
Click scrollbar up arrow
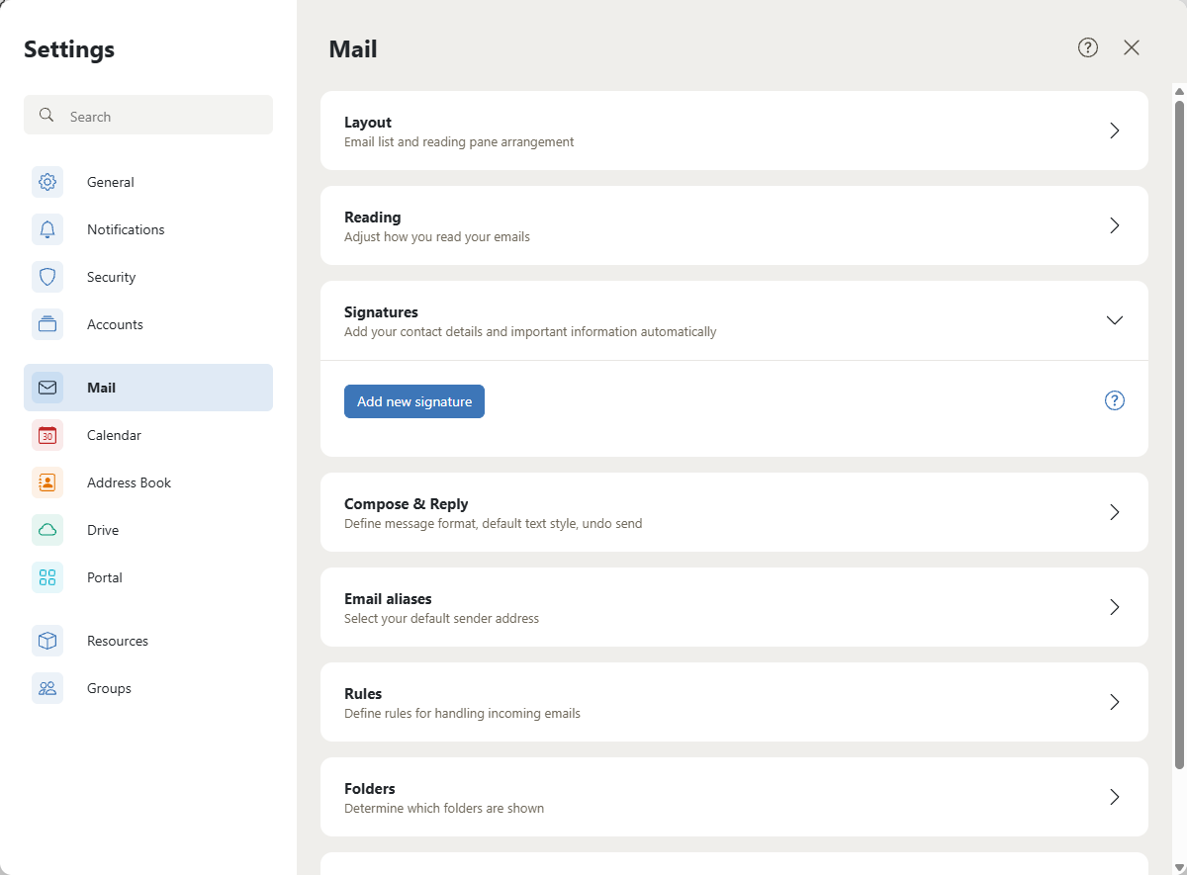coord(1178,91)
